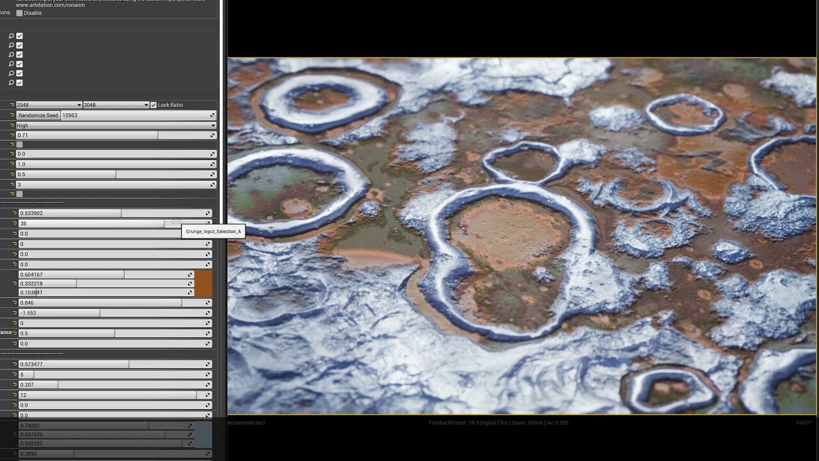Click the Grunge_Input_Selection_A tooltip label
This screenshot has height=461, width=819.
pos(213,231)
